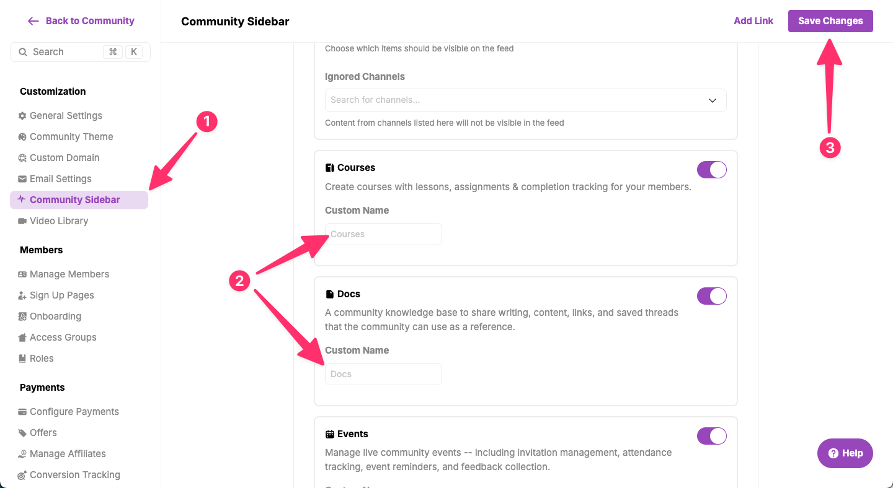Viewport: 893px width, 488px height.
Task: Turn off the Docs toggle
Action: 712,296
